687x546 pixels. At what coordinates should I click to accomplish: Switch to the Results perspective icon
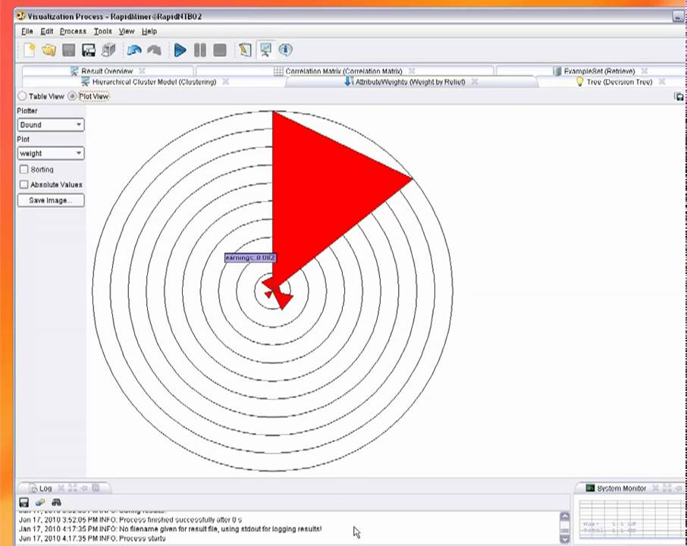266,49
